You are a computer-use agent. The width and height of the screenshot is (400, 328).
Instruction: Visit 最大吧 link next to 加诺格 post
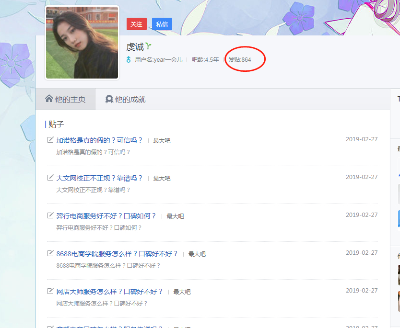[162, 141]
